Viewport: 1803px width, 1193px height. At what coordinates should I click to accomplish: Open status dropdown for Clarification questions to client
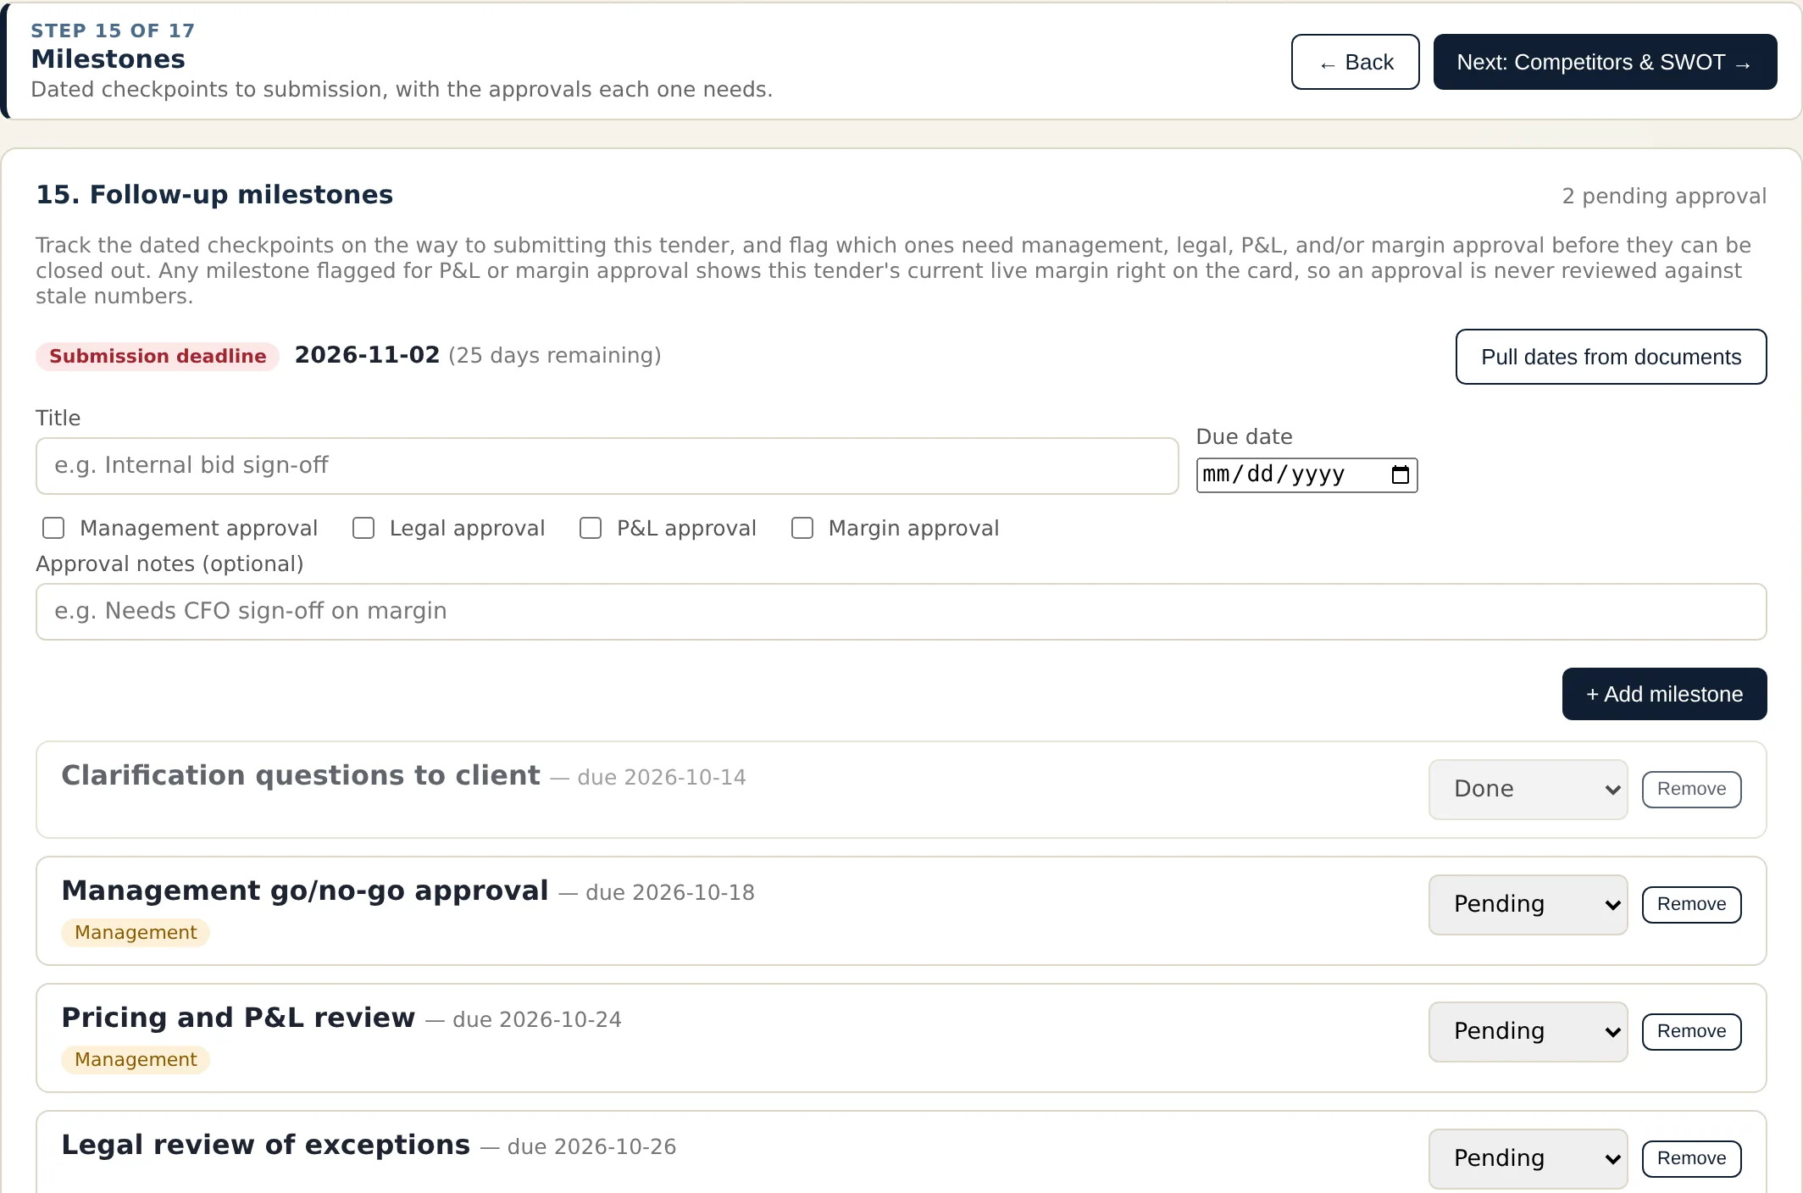click(1528, 789)
